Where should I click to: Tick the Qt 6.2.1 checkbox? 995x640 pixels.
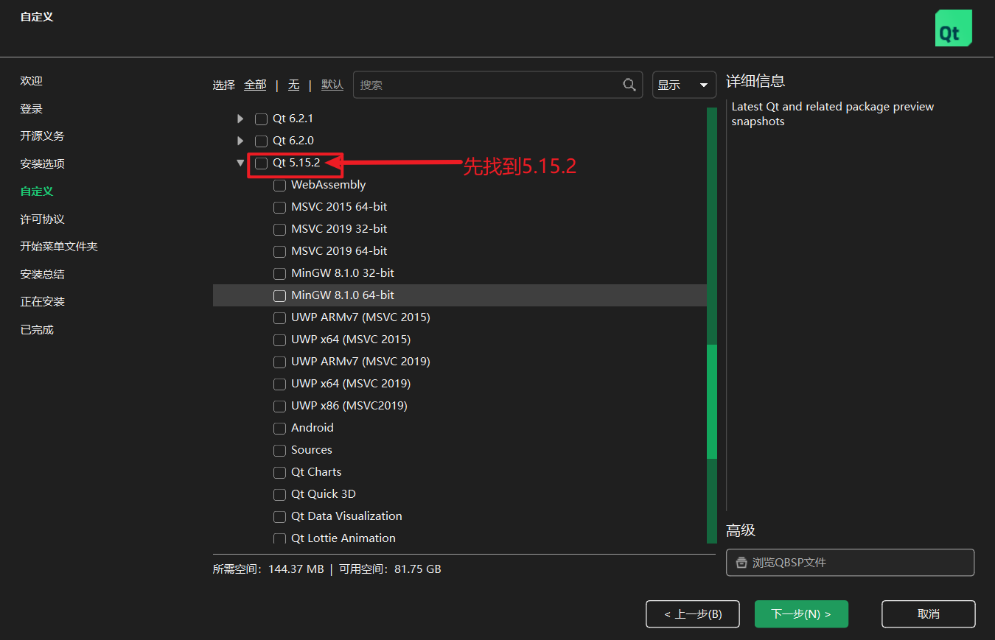(261, 119)
